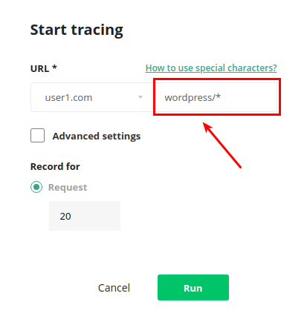Click the 'URL *' field label
This screenshot has height=322, width=307.
point(44,68)
